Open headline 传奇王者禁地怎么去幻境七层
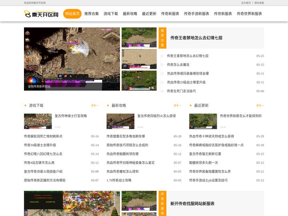Image resolution: width=288 pixels, height=216 pixels. pos(196,38)
